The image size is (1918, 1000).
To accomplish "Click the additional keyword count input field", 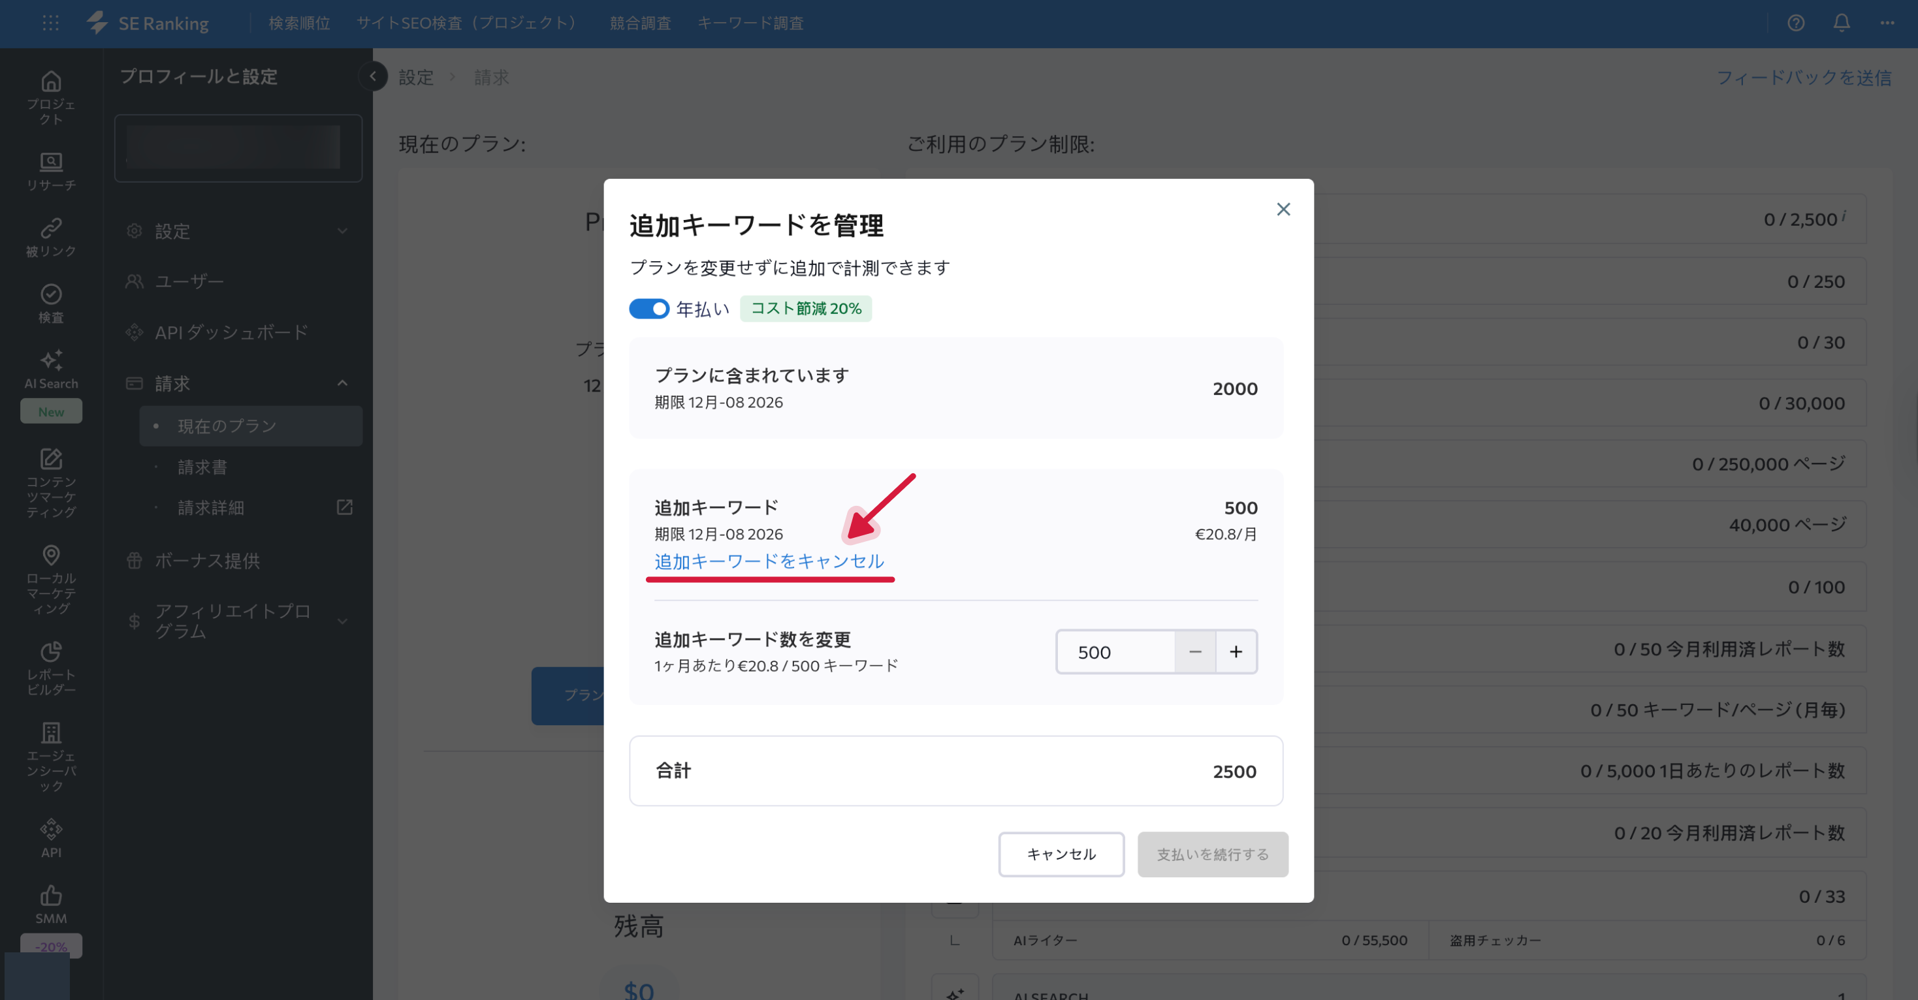I will click(1115, 652).
